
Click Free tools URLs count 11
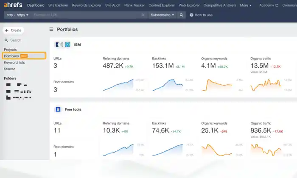click(x=57, y=131)
